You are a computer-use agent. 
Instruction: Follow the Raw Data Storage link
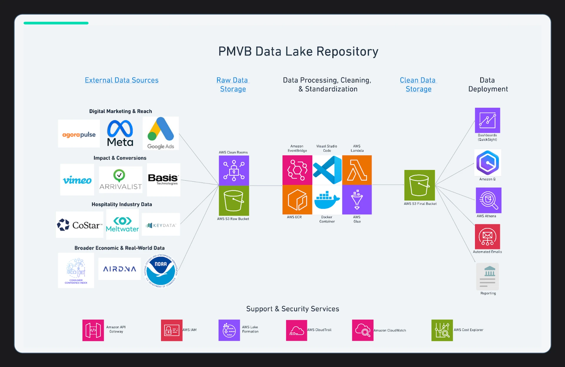233,84
